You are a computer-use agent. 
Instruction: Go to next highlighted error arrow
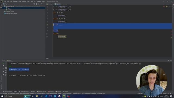(171, 7)
